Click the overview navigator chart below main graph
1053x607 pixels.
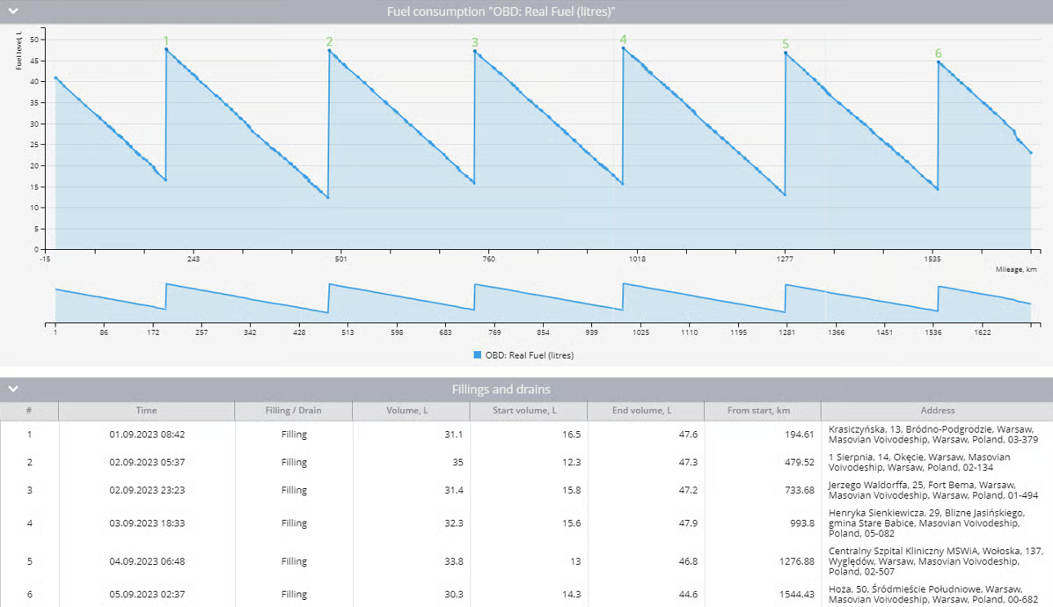pyautogui.click(x=543, y=302)
